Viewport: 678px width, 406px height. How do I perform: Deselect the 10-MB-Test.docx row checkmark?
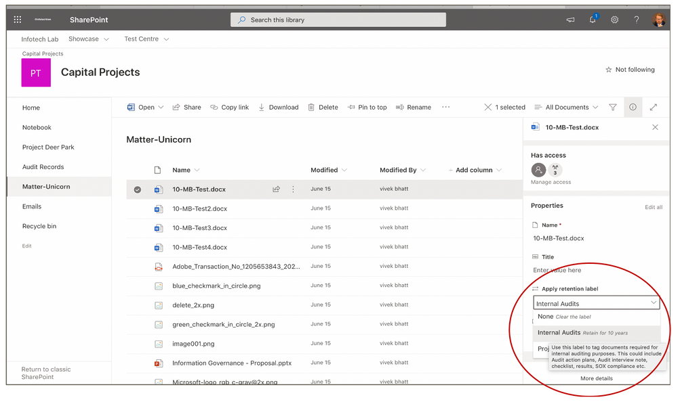(138, 189)
